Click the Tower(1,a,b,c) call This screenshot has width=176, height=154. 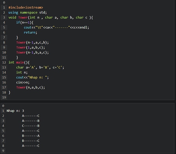[x=31, y=47]
